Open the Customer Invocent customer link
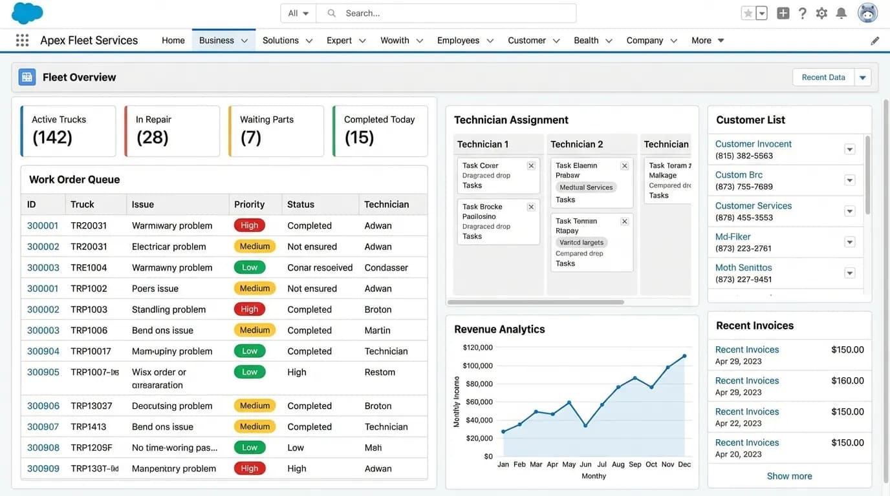Image resolution: width=890 pixels, height=496 pixels. 754,144
